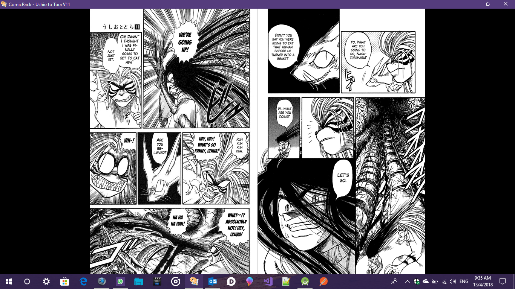Viewport: 515px width, 289px height.
Task: Minimize the ComicRack window
Action: click(471, 4)
